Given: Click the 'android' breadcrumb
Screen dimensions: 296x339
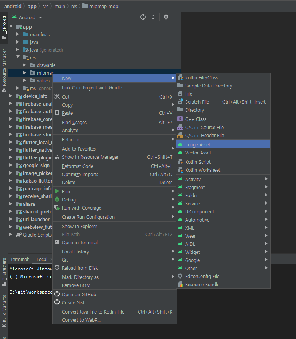Looking at the screenshot, I should (13, 6).
